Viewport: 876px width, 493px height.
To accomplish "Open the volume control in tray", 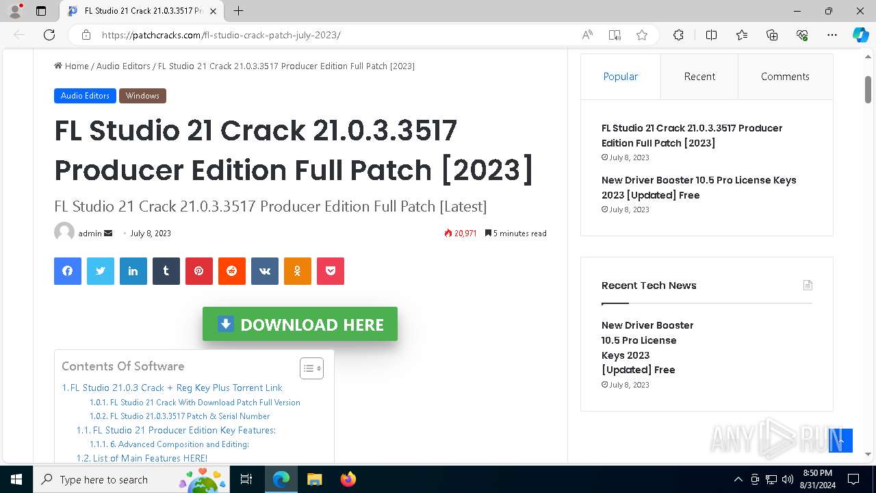I will tap(788, 479).
